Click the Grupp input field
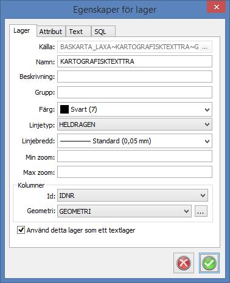Viewport: 230px width, 283px height. pyautogui.click(x=134, y=92)
